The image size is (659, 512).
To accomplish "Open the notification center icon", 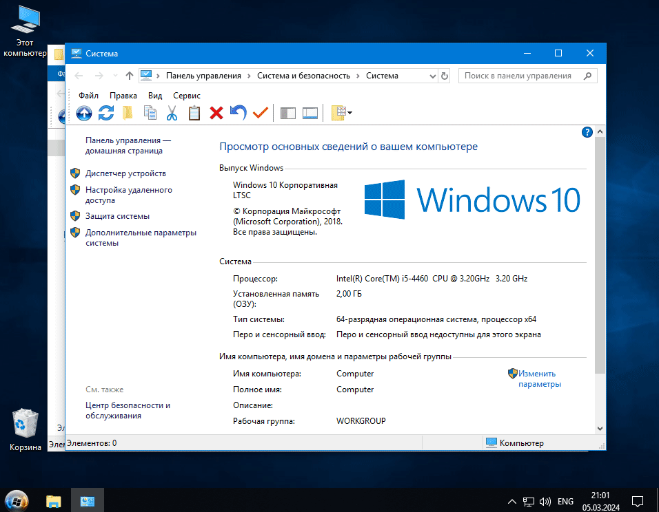I will [x=638, y=502].
